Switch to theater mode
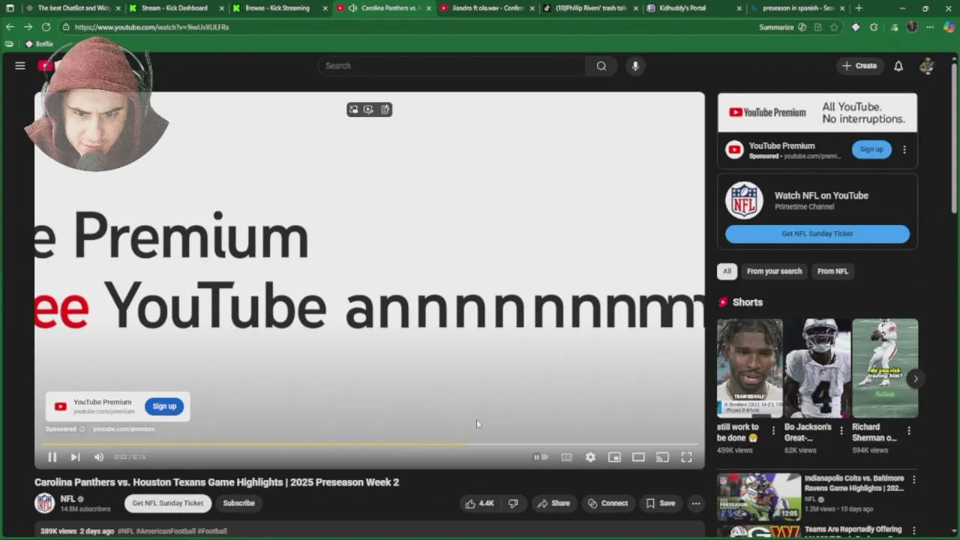This screenshot has width=960, height=540. coord(638,457)
